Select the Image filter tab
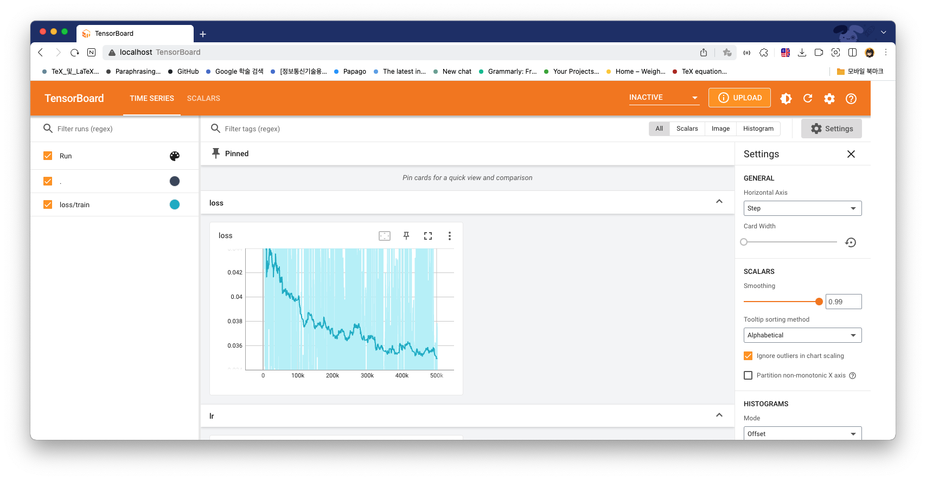 pos(720,129)
